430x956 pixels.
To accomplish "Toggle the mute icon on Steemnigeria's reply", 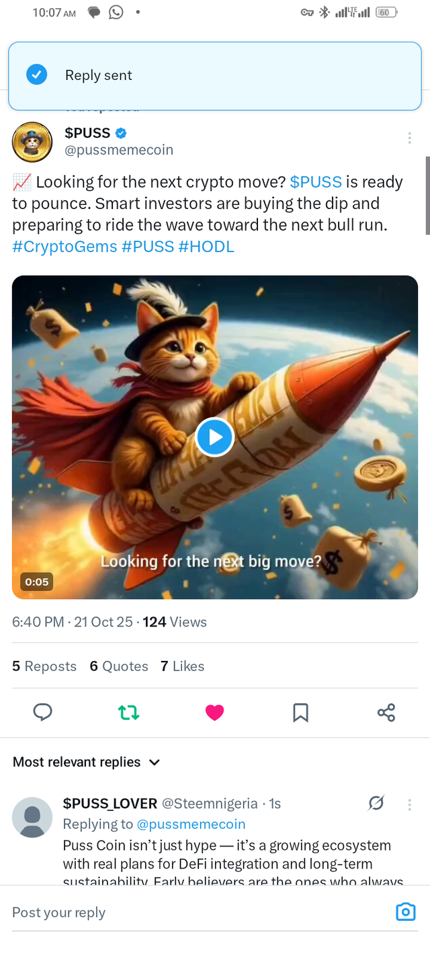I will click(x=376, y=803).
